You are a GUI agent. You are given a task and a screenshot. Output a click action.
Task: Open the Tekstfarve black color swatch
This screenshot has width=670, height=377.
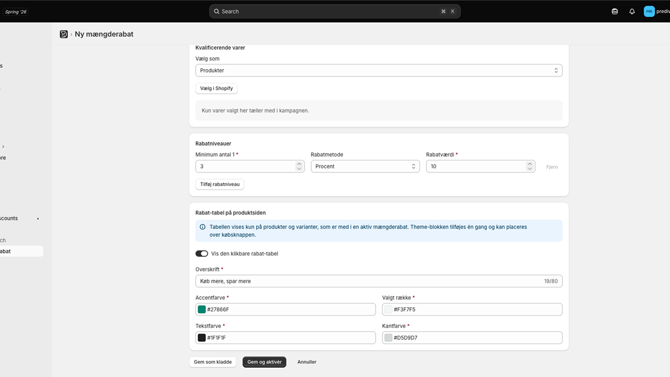(x=202, y=338)
